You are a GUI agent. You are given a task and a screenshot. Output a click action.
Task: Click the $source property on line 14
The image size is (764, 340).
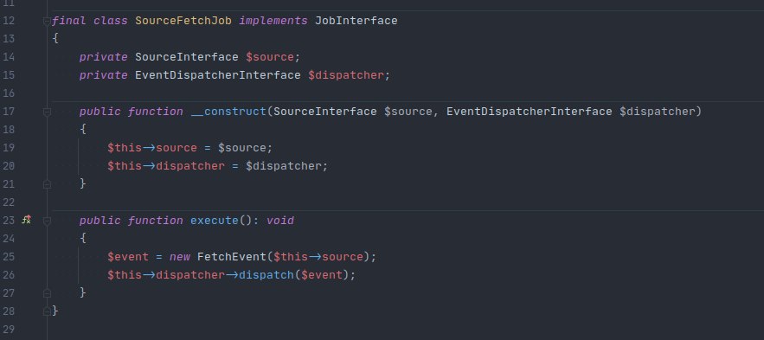click(270, 57)
